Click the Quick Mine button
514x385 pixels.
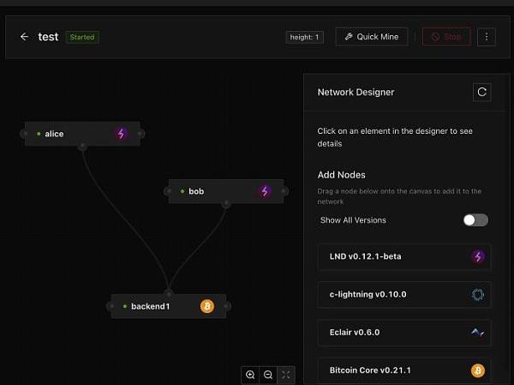click(372, 37)
